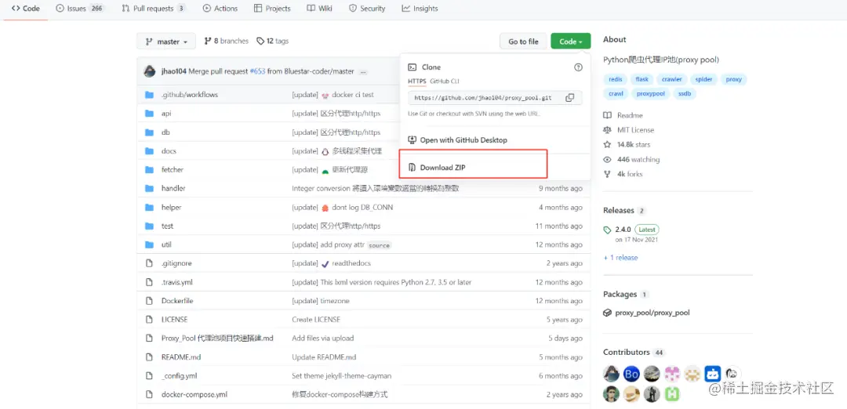Expand the commit message ellipsis button
The image size is (847, 409).
[x=363, y=72]
